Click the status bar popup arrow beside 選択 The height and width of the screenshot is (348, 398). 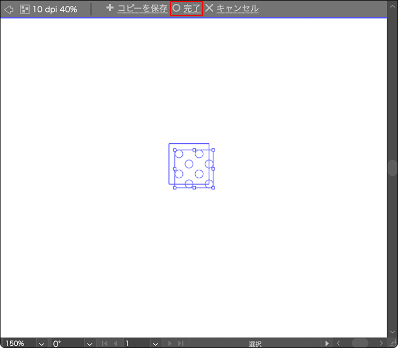coord(327,343)
